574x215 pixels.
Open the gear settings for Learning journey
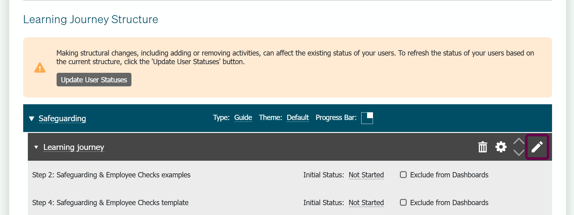tap(501, 147)
